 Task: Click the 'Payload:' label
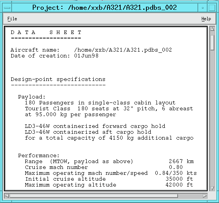pos(32,97)
